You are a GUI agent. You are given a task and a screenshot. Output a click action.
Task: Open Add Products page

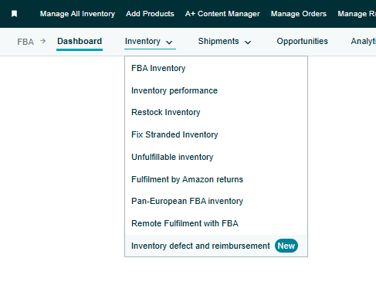tap(150, 14)
